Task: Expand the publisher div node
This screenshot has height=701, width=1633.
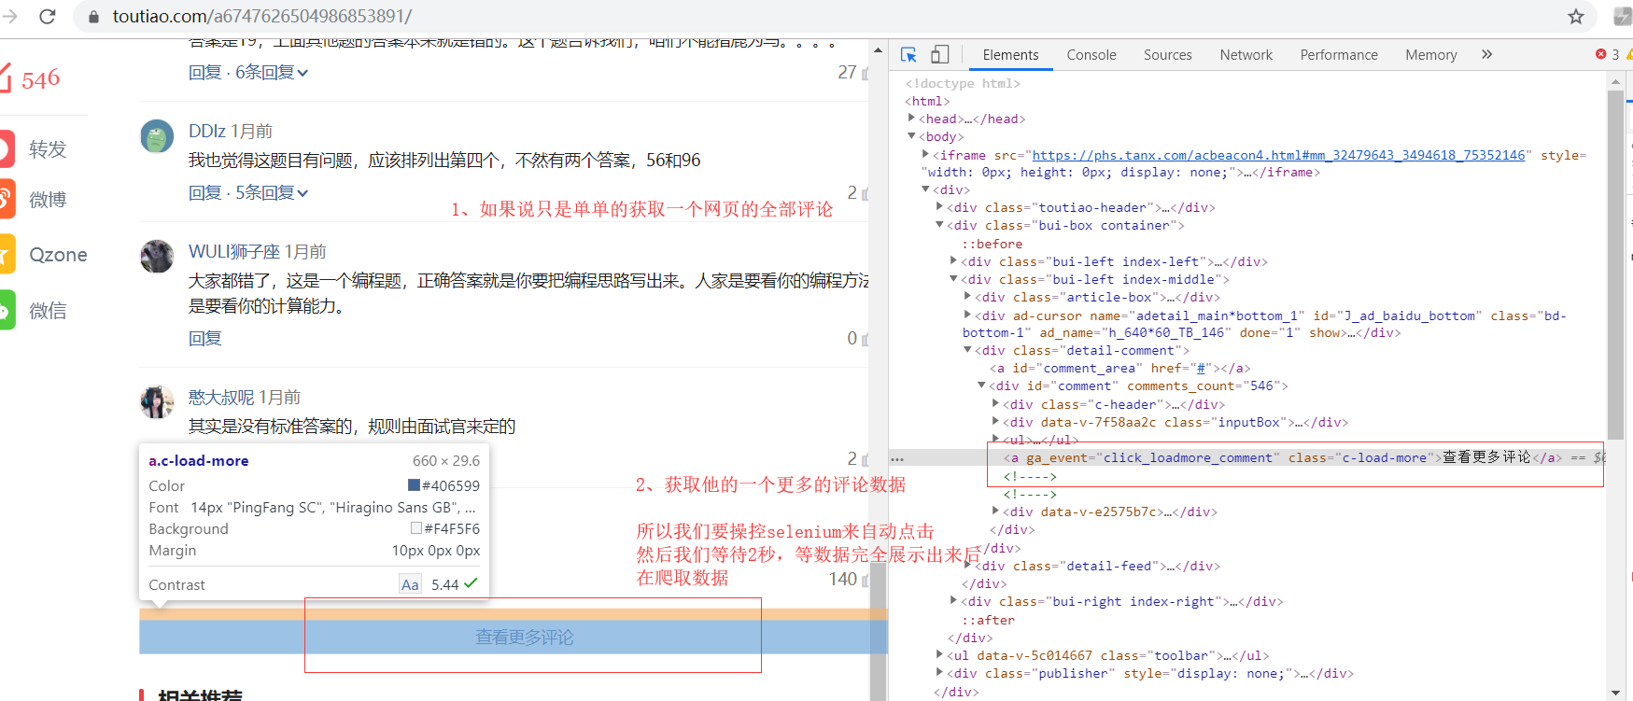Action: (x=939, y=673)
